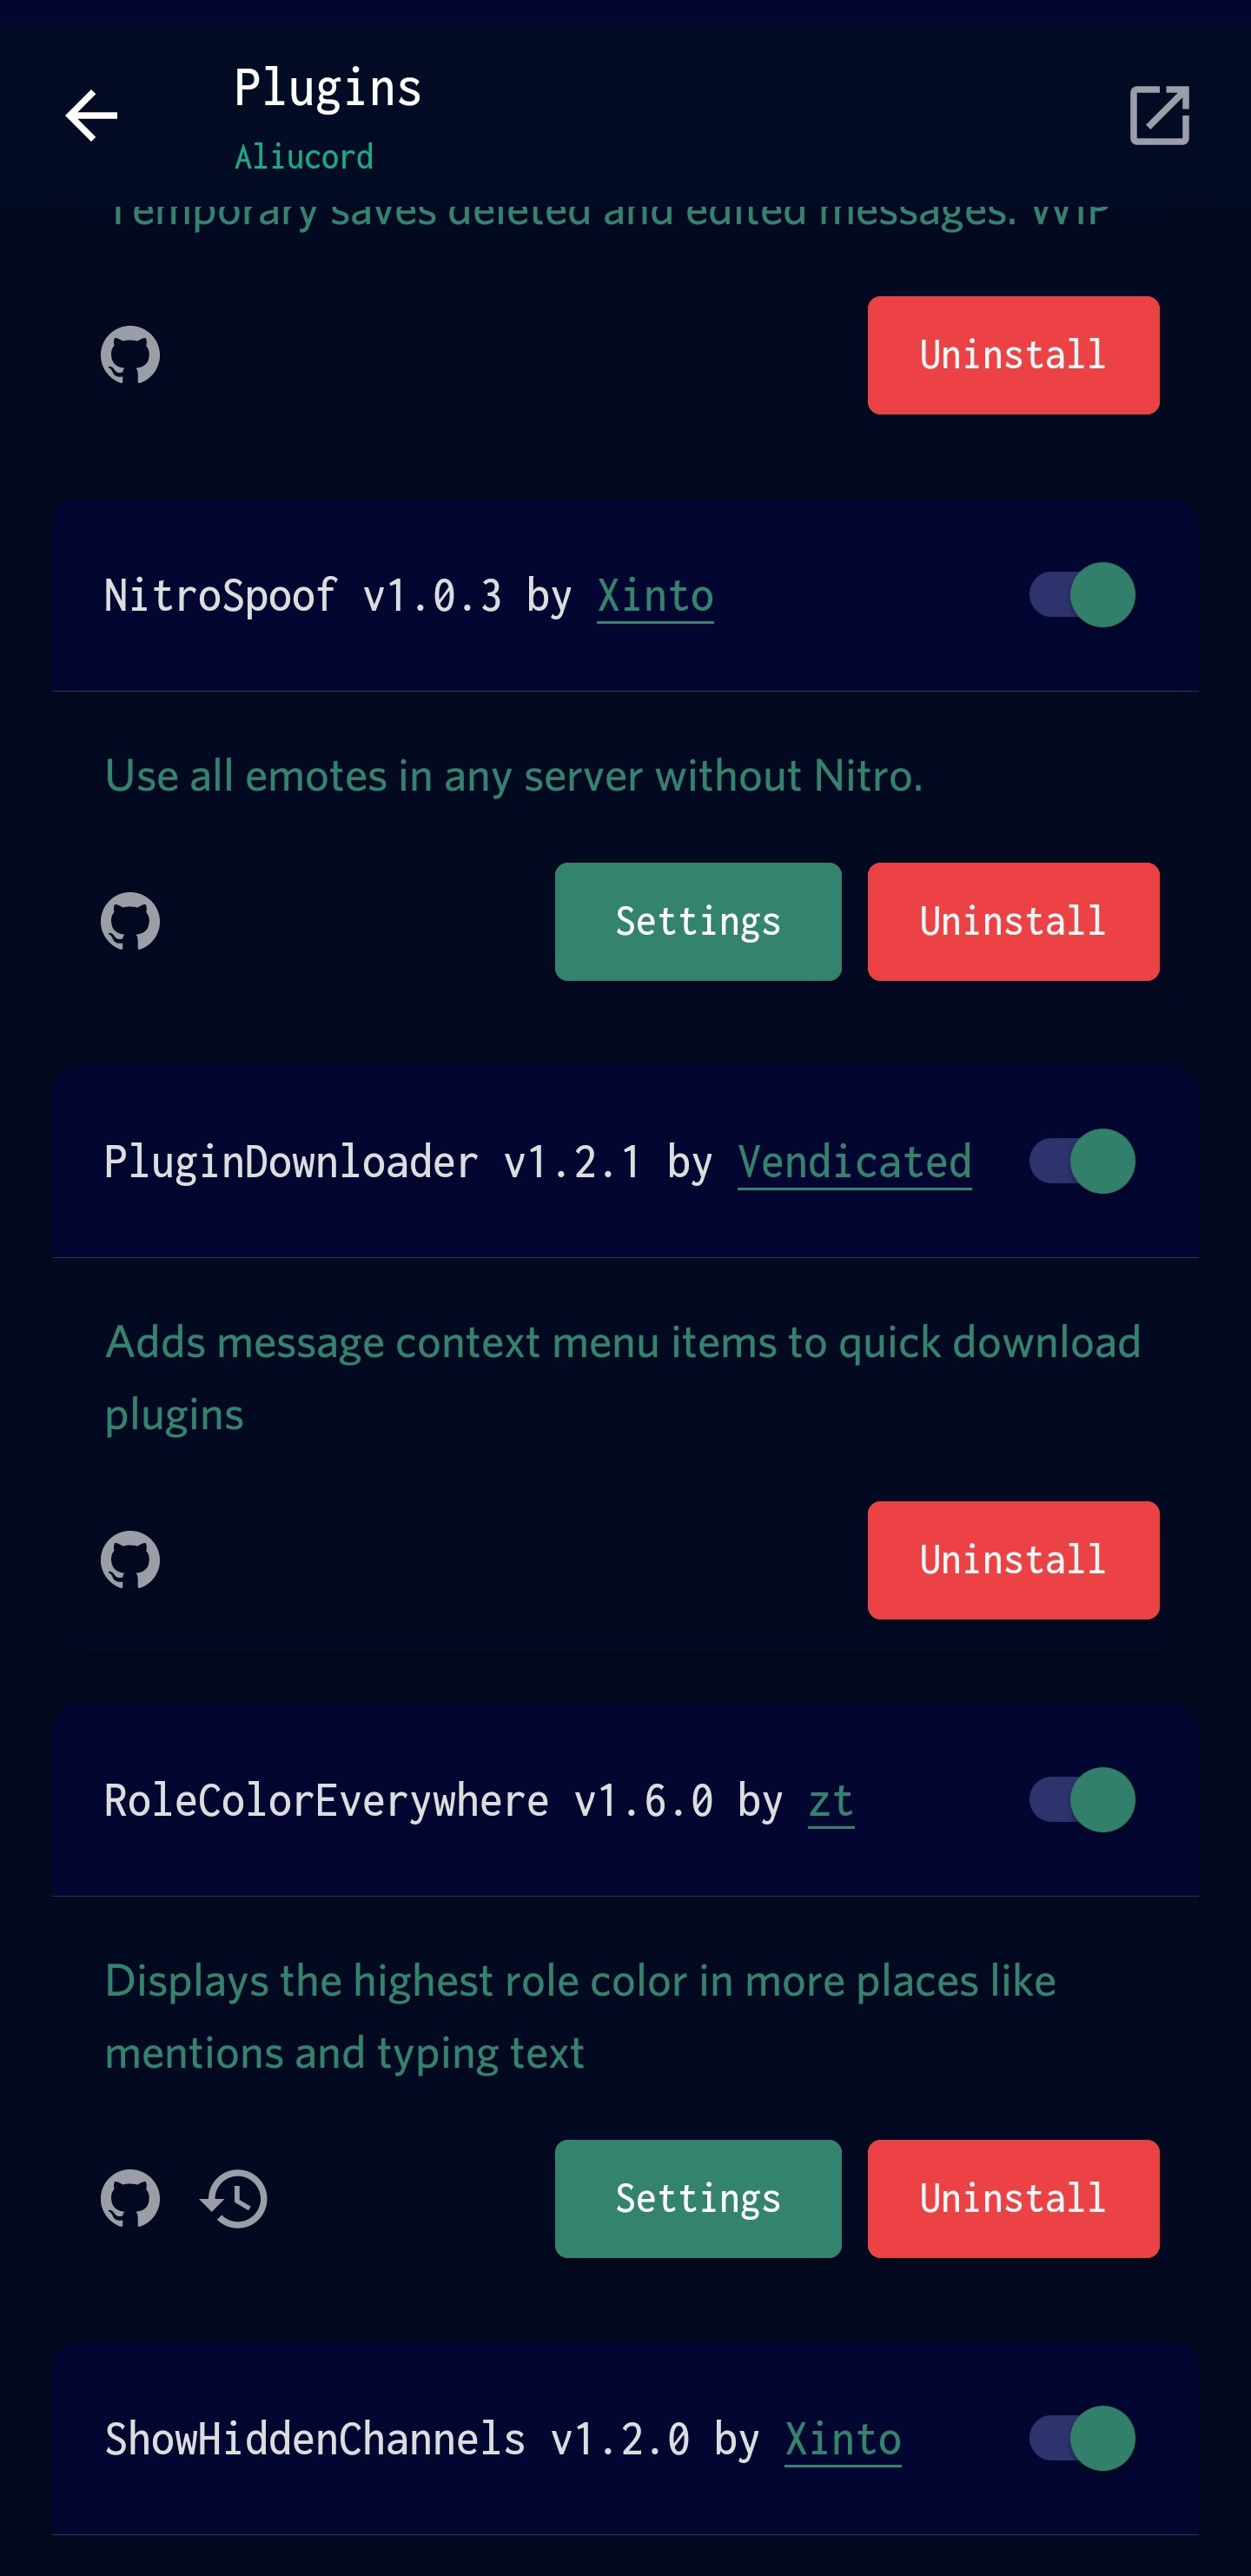
Task: Open GitHub page for PluginDownloader plugin
Action: click(x=130, y=1560)
